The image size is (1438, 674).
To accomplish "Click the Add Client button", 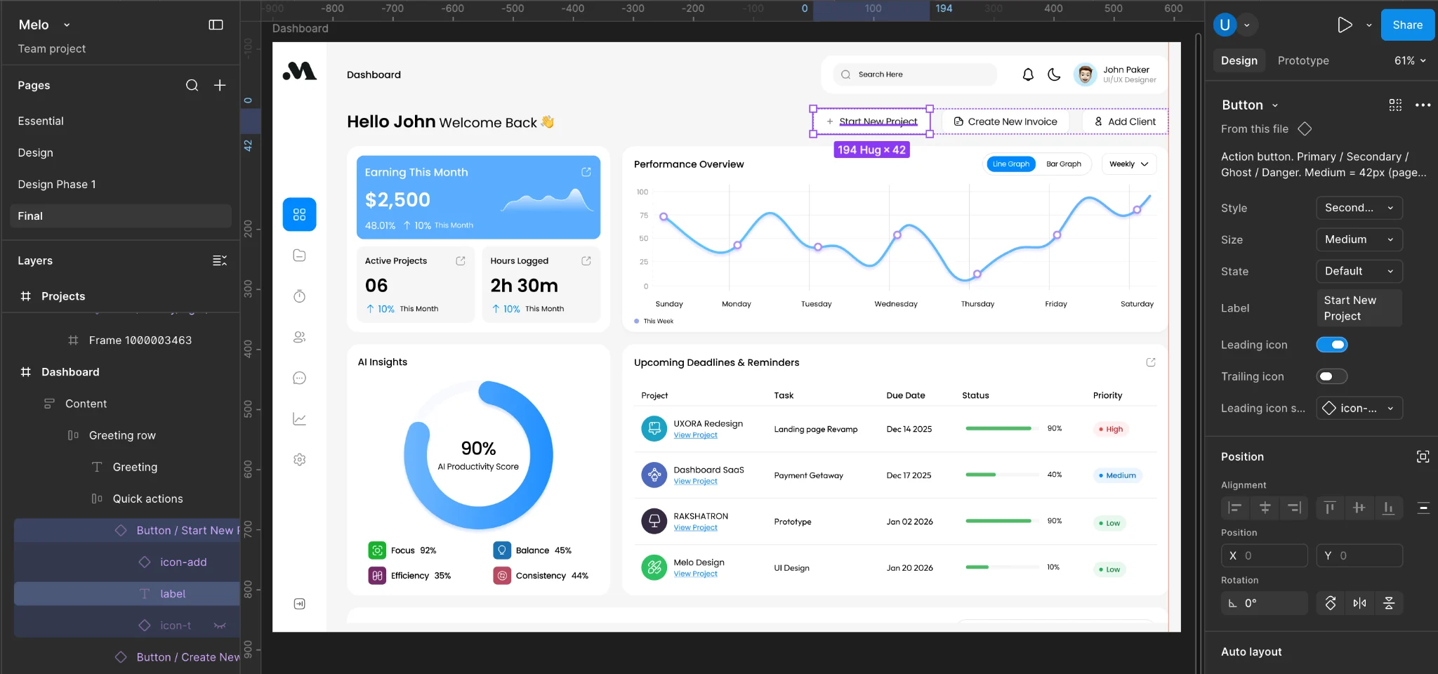I will (1125, 121).
